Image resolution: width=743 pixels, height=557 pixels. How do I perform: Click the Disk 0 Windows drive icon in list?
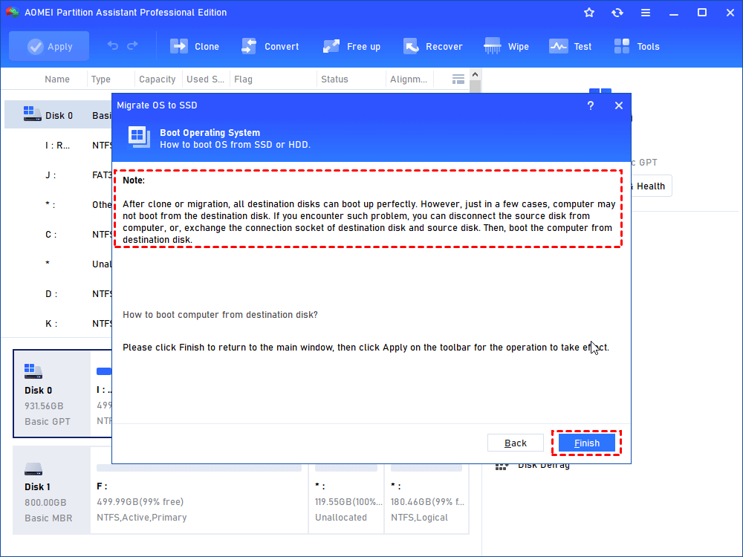[x=32, y=114]
